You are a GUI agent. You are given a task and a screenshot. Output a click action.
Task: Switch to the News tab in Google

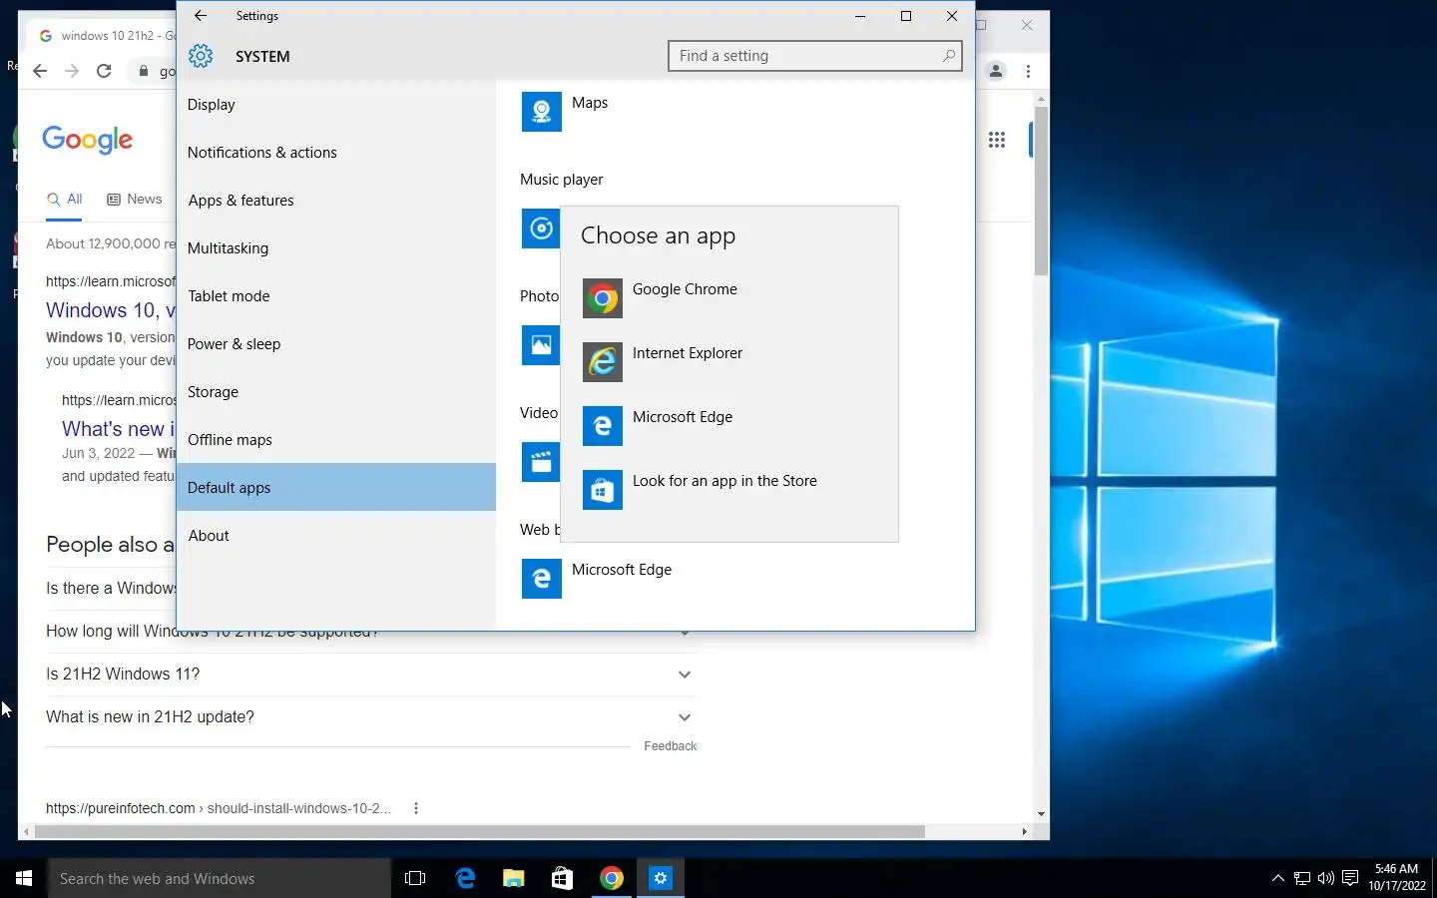point(135,200)
